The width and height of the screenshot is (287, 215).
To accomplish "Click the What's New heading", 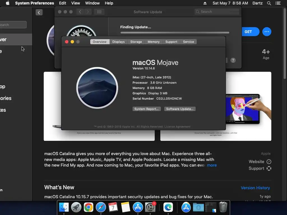I will click(59, 187).
